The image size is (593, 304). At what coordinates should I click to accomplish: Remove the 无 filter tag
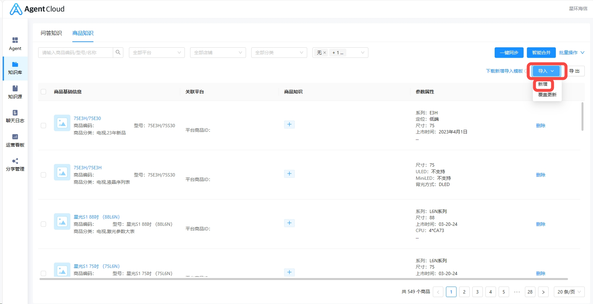pos(325,53)
